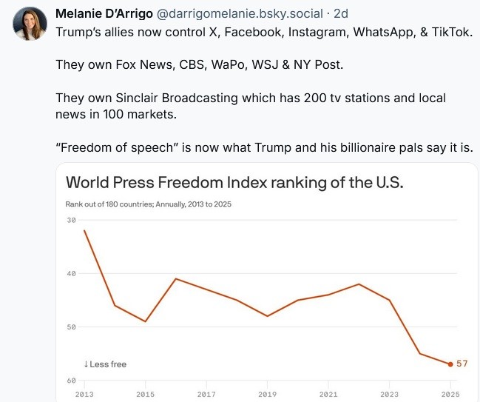Screen dimensions: 480x402
Task: Select the 2017 x-axis label
Action: point(206,395)
